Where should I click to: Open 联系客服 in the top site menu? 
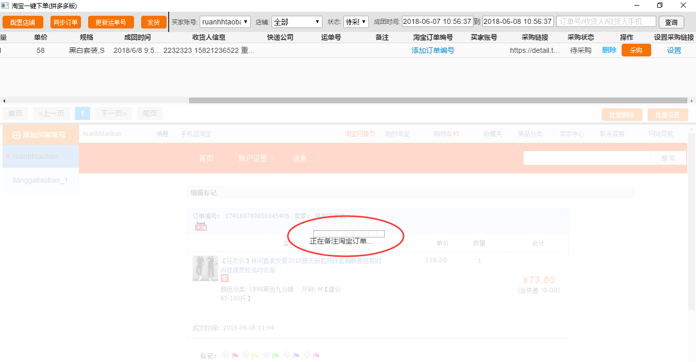(x=612, y=134)
